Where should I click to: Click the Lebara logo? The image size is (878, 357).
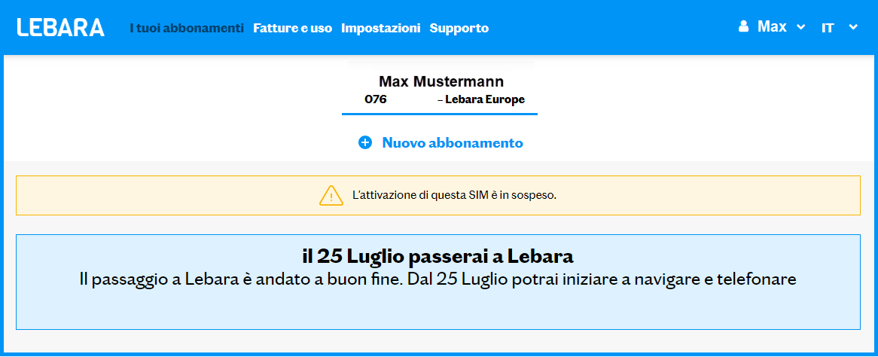61,28
